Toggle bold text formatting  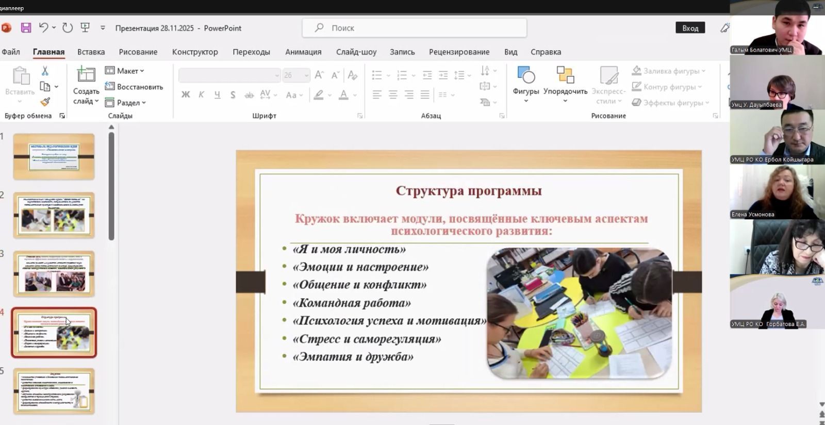click(x=186, y=95)
